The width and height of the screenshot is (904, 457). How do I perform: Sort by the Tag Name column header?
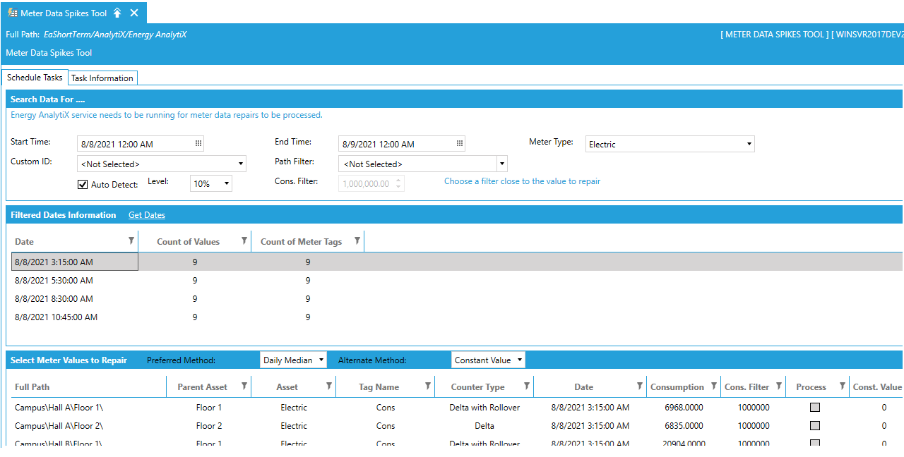[x=379, y=387]
